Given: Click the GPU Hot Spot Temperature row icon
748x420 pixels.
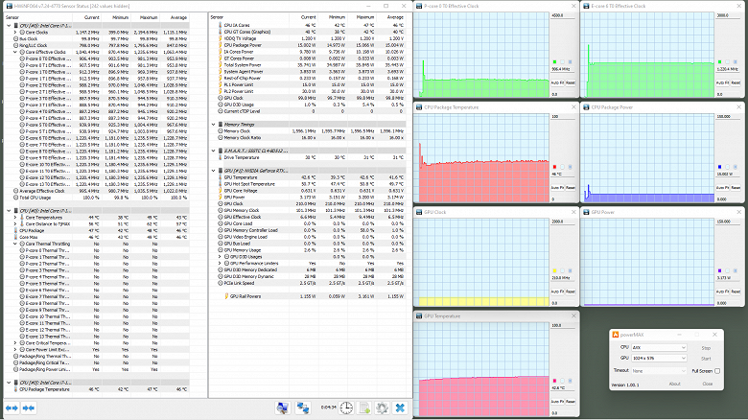Looking at the screenshot, I should [221, 184].
